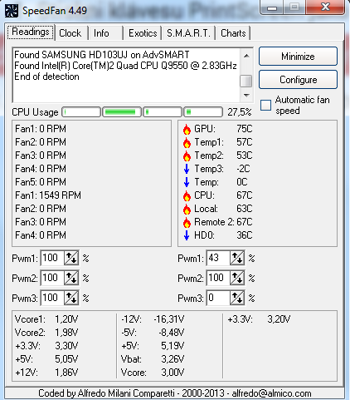Click the second CPU usage bar

pyautogui.click(x=122, y=112)
